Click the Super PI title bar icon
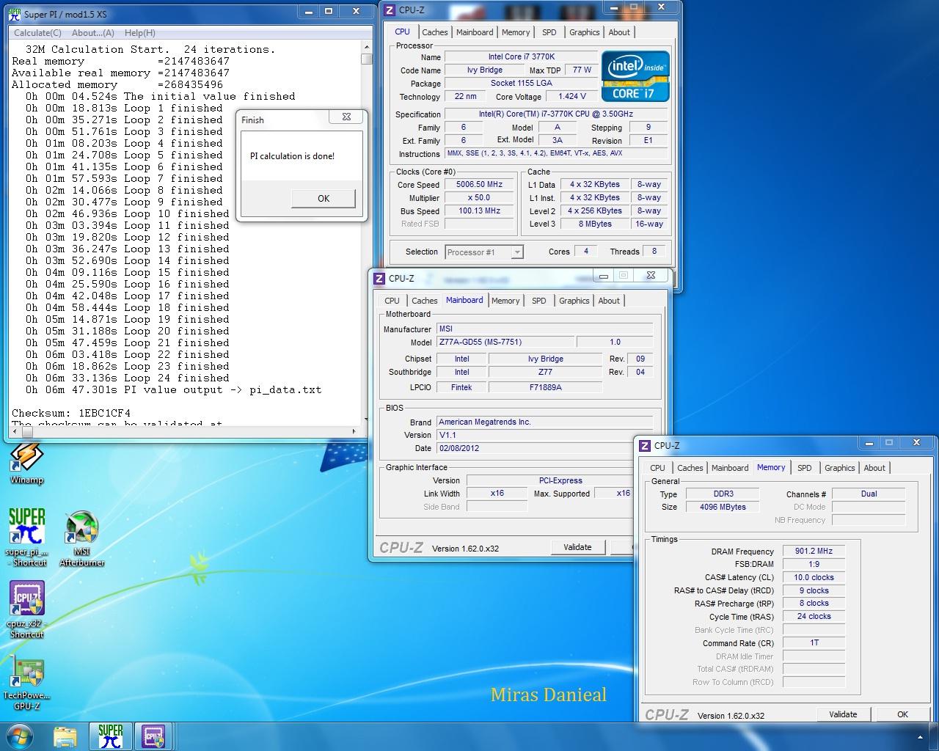 click(15, 13)
